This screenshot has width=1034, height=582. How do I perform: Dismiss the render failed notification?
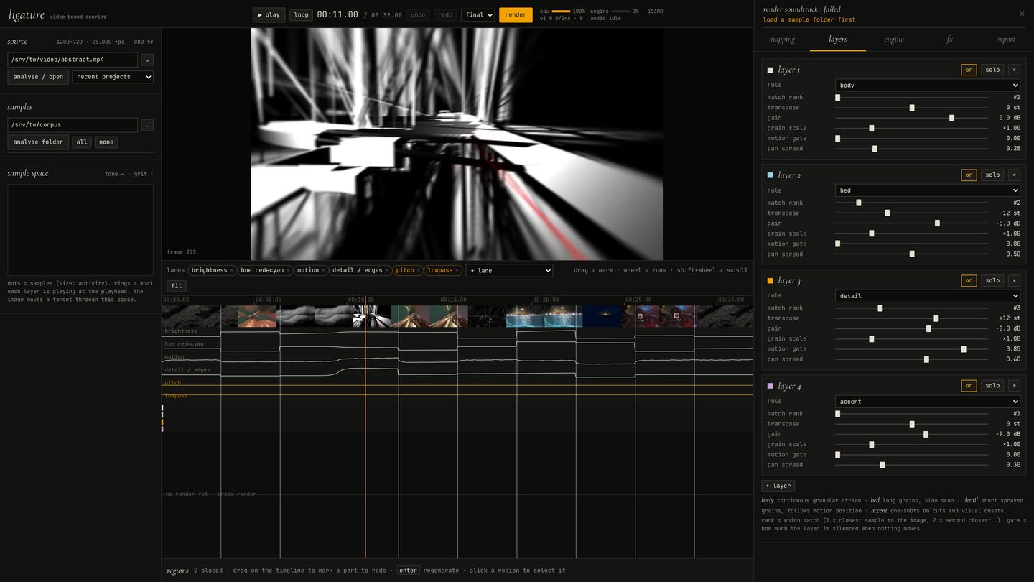(x=1022, y=14)
